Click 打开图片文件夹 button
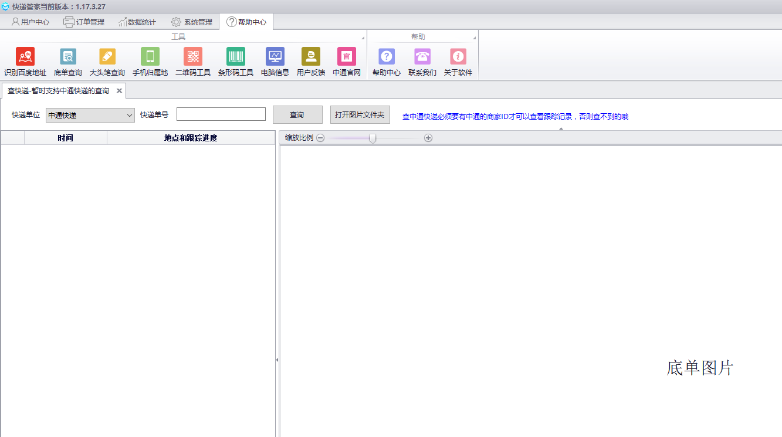The image size is (782, 437). click(x=360, y=115)
